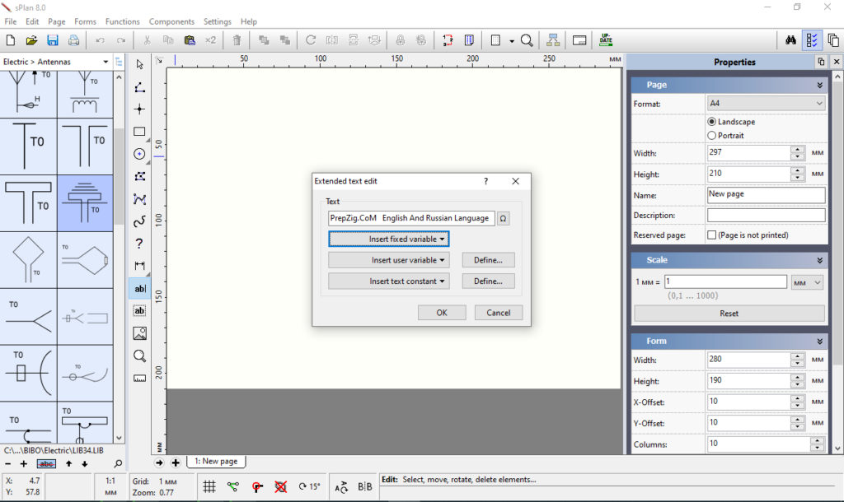
Task: Check the Reserved page checkbox
Action: [x=712, y=235]
